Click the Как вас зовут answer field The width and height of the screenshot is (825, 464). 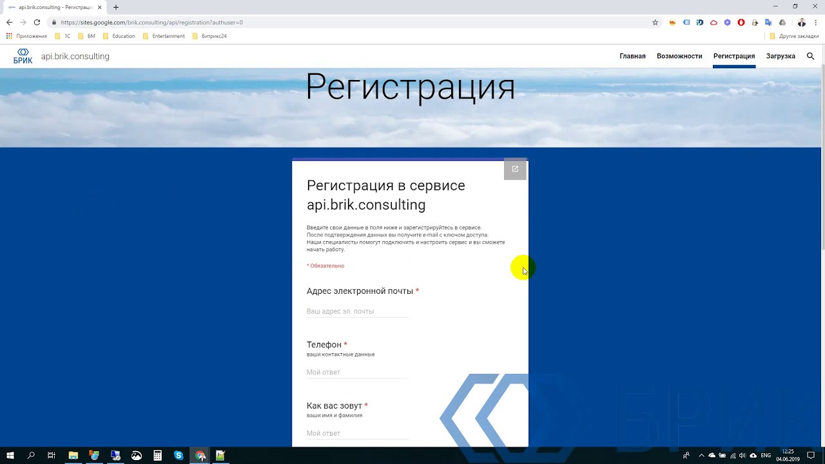[358, 433]
